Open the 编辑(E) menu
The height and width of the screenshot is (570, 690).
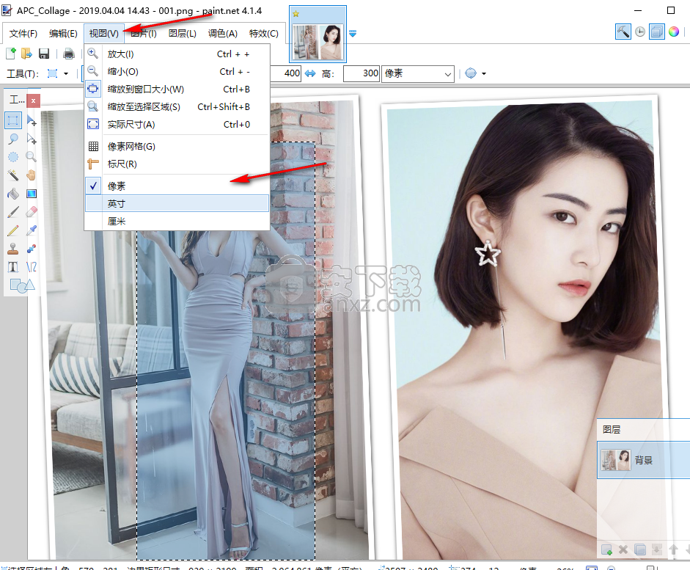[63, 34]
